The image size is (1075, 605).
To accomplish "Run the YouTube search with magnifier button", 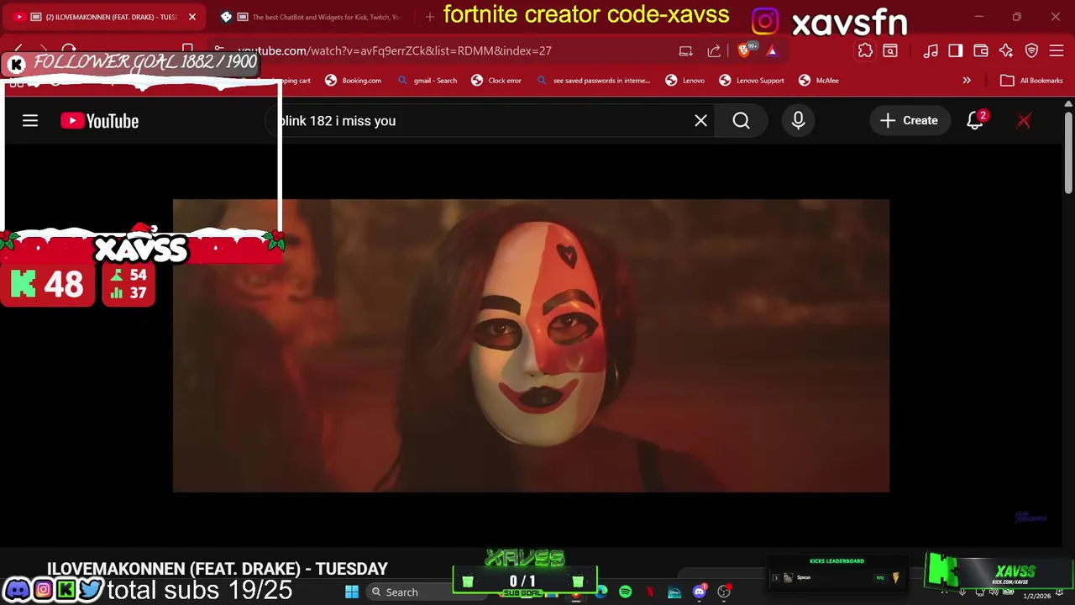I will 741,121.
